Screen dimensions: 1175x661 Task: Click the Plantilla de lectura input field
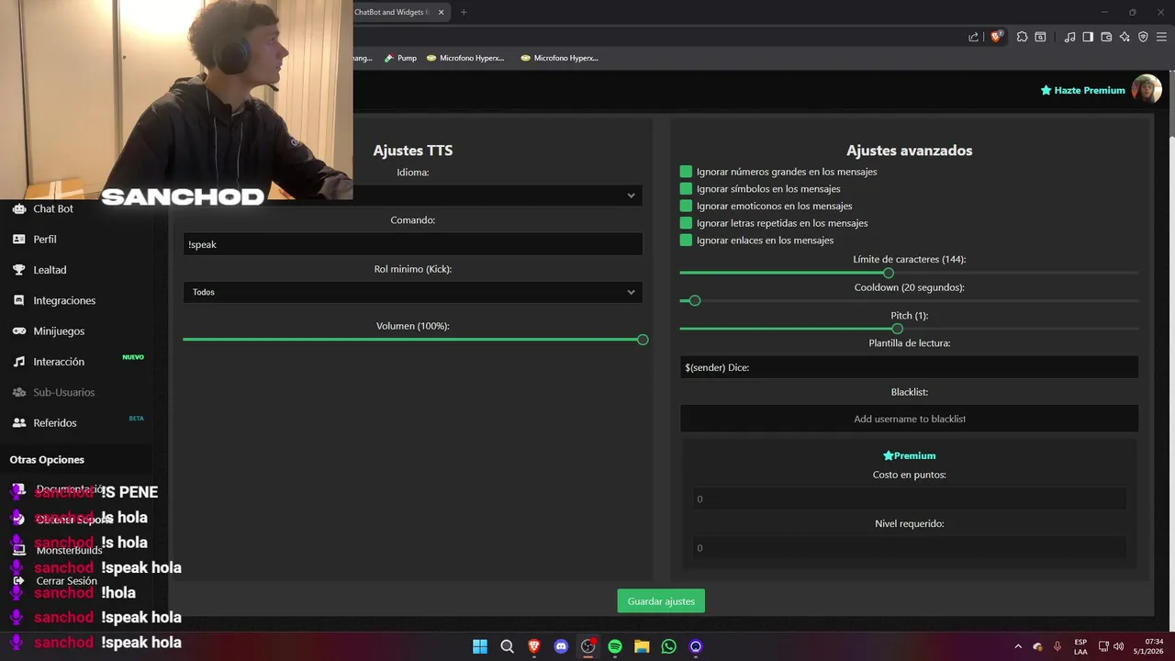[x=909, y=367]
